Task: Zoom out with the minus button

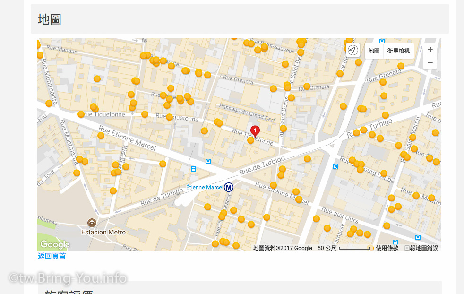Action: pyautogui.click(x=430, y=62)
